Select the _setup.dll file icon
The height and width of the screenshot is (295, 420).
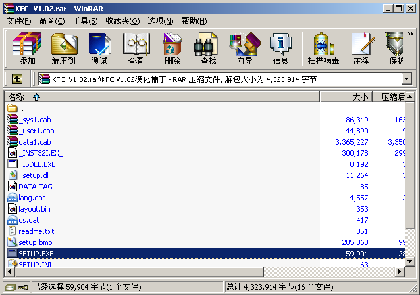click(x=13, y=175)
